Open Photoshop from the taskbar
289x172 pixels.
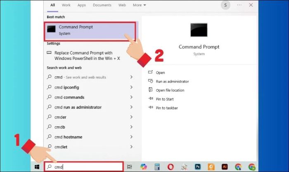(x=198, y=167)
